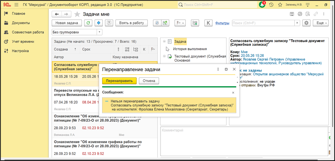Click the clock postpone deadline icon
335x161 pixels.
(x=157, y=23)
